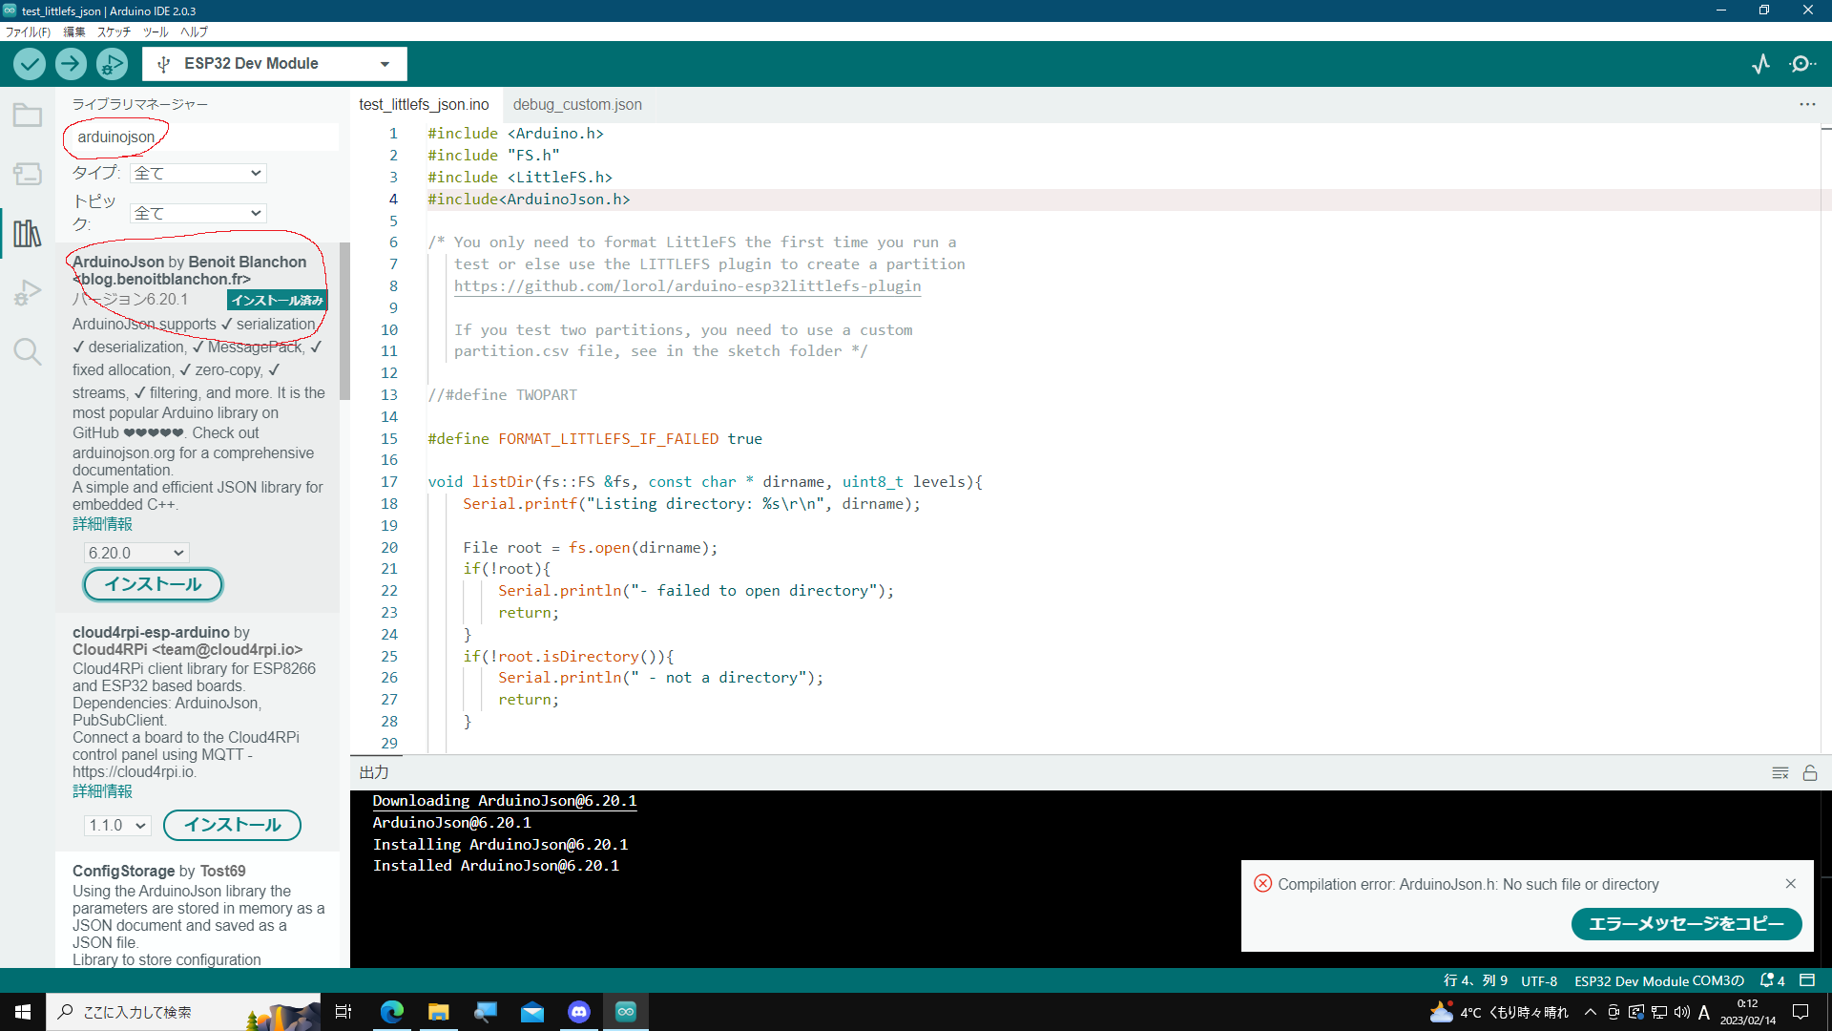The image size is (1832, 1031).
Task: Open the タイプ filter dropdown
Action: click(198, 173)
